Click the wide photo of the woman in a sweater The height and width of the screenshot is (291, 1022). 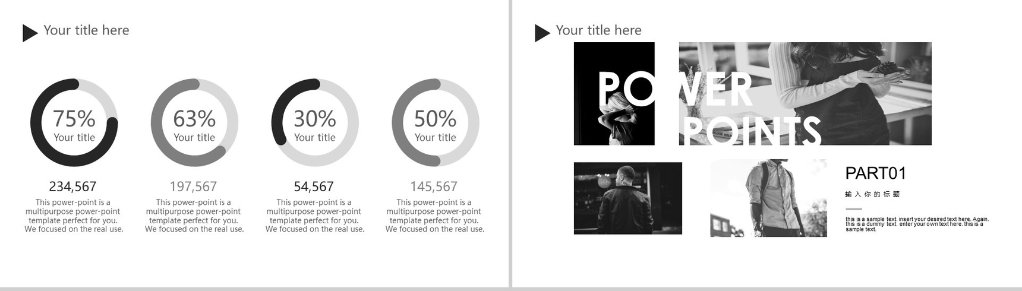tap(805, 94)
